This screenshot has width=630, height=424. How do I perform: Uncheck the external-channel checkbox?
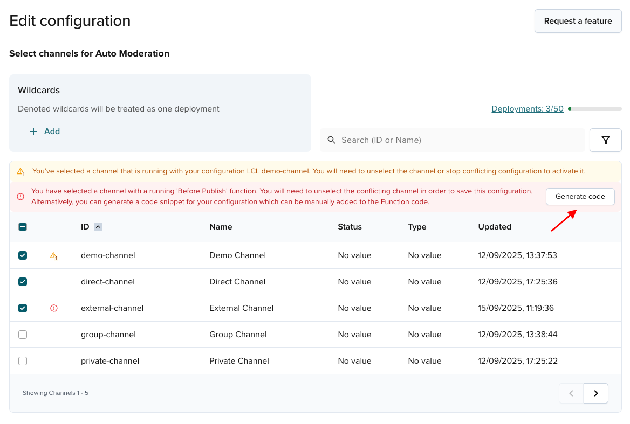pos(23,308)
